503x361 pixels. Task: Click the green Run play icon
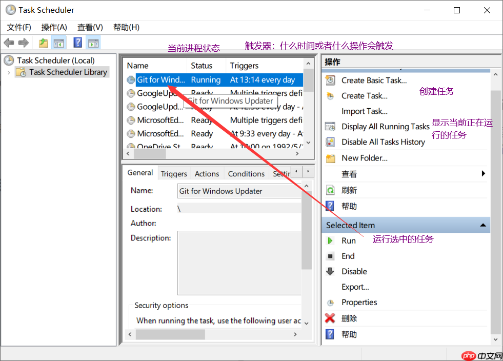(x=330, y=240)
